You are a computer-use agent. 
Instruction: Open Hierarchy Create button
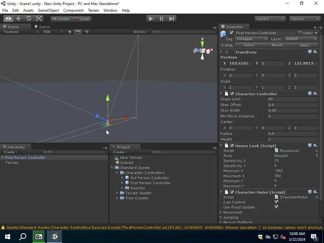point(10,152)
